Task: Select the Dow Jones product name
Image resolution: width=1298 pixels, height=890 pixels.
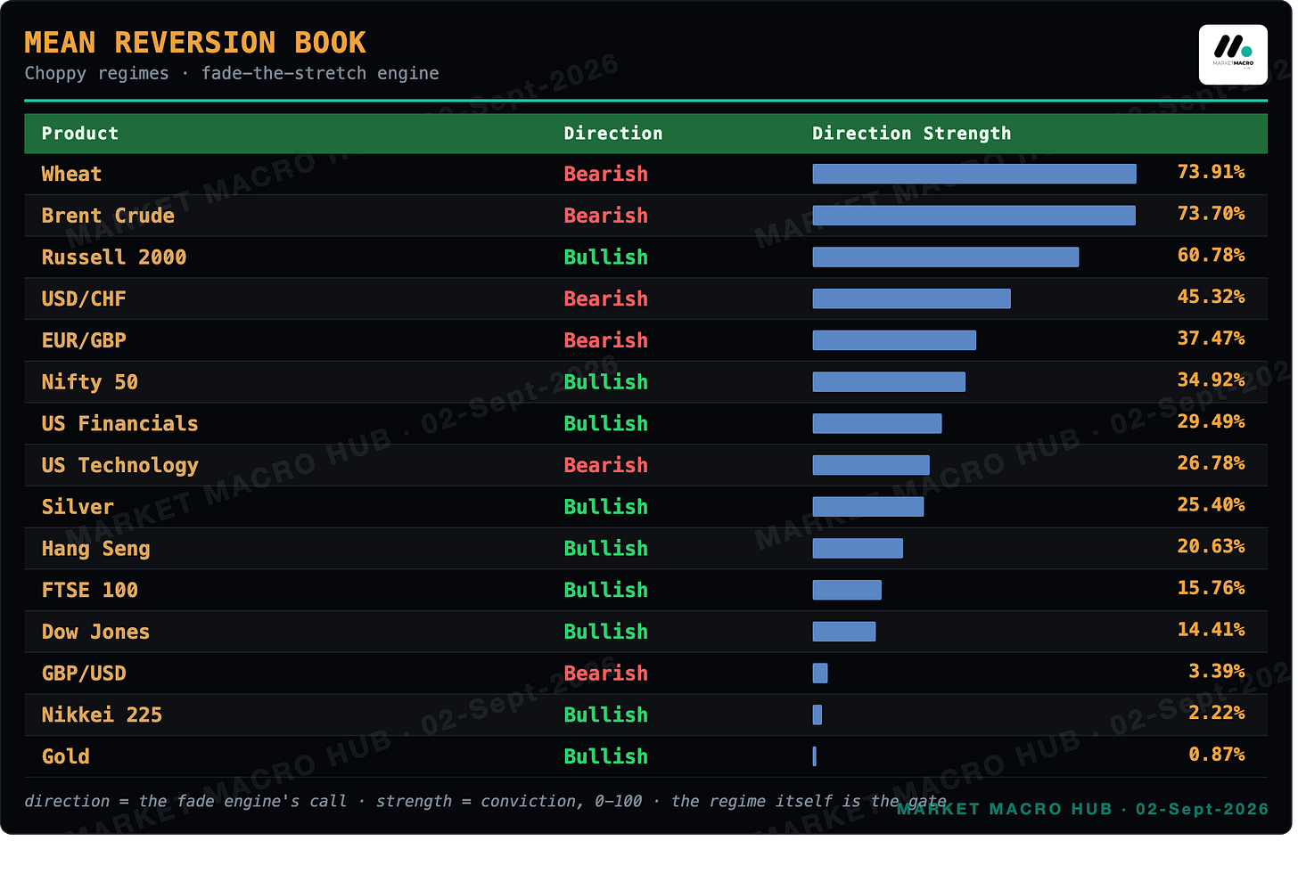Action: point(96,632)
